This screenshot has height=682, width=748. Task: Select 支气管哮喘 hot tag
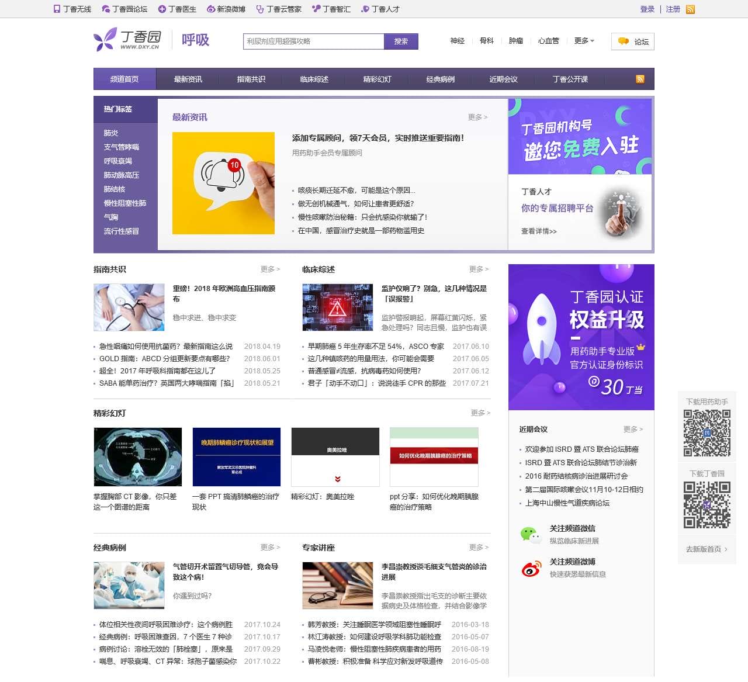click(122, 147)
